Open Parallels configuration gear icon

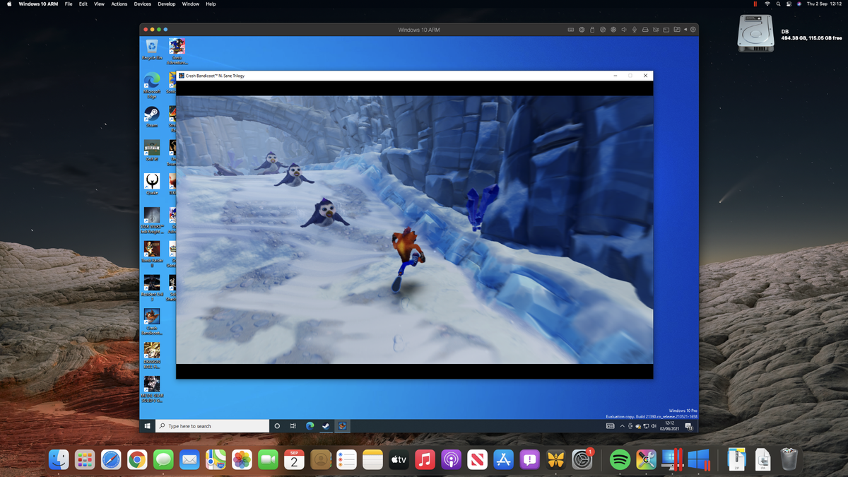click(693, 30)
